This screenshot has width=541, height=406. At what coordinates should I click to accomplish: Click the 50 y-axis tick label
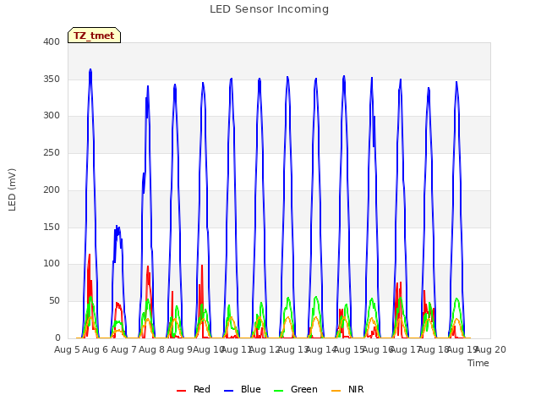[x=54, y=301]
